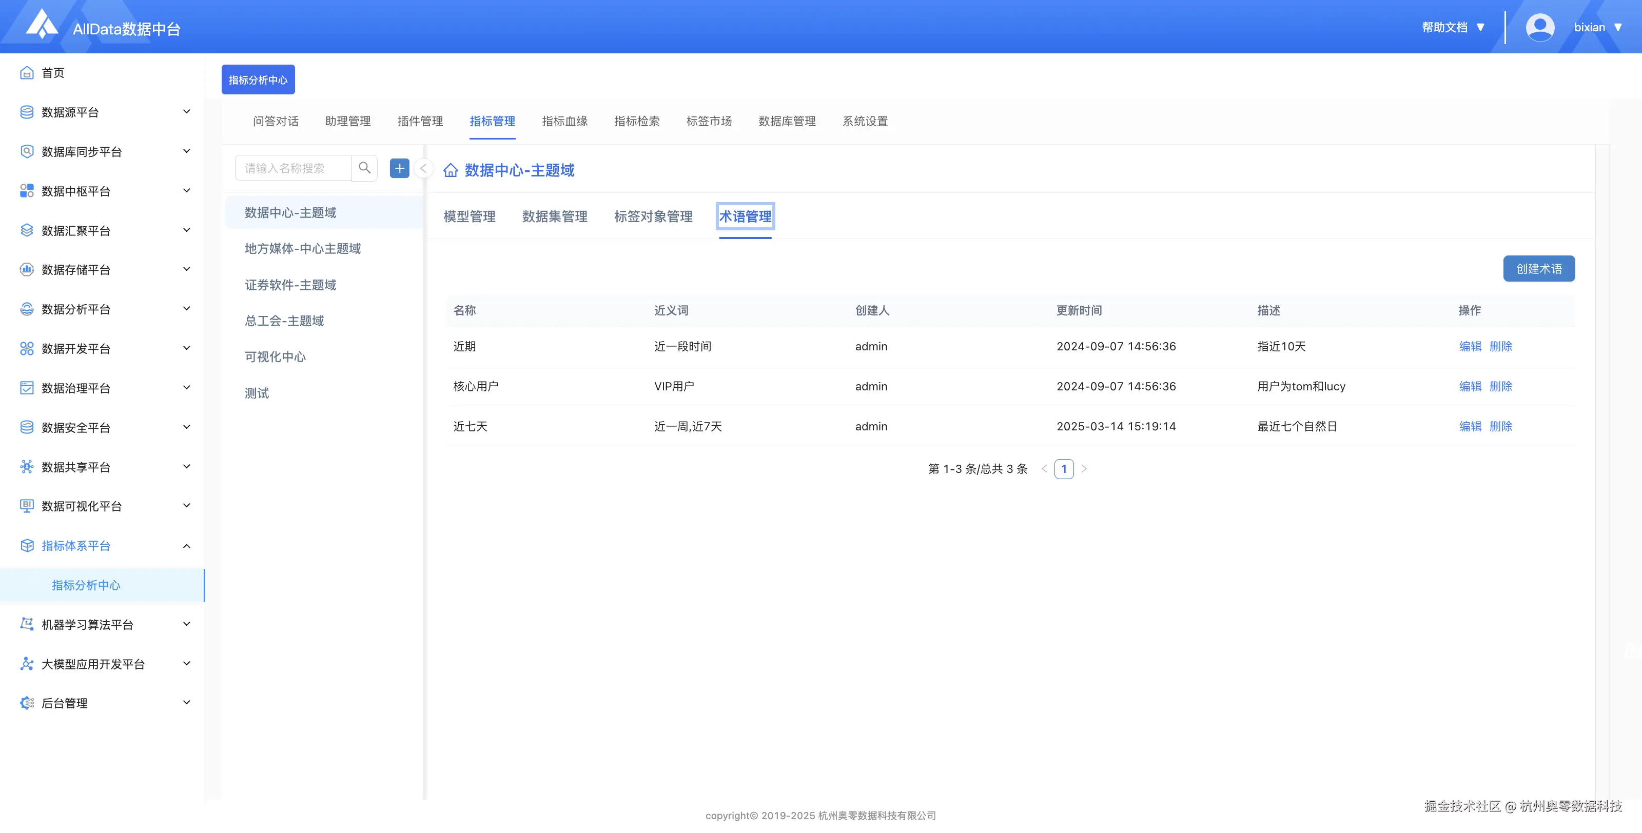Collapse the theme domain side panel
This screenshot has height=833, width=1642.
[x=423, y=168]
